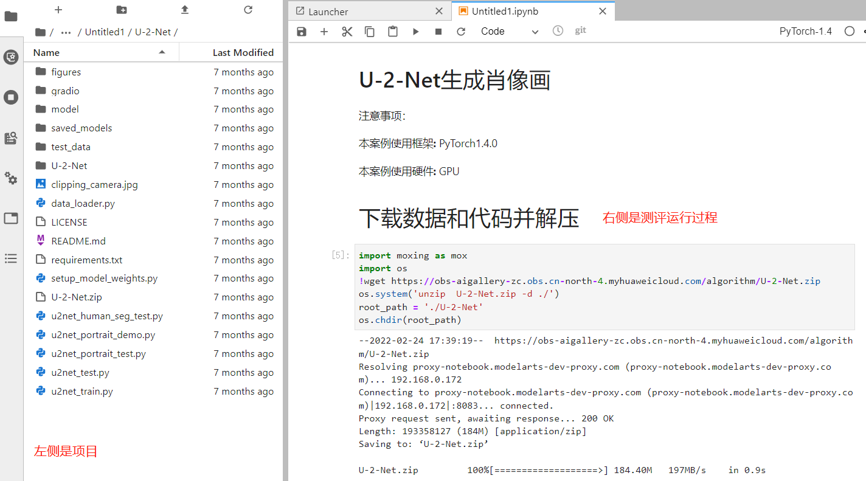Restart the kernel

coord(461,32)
